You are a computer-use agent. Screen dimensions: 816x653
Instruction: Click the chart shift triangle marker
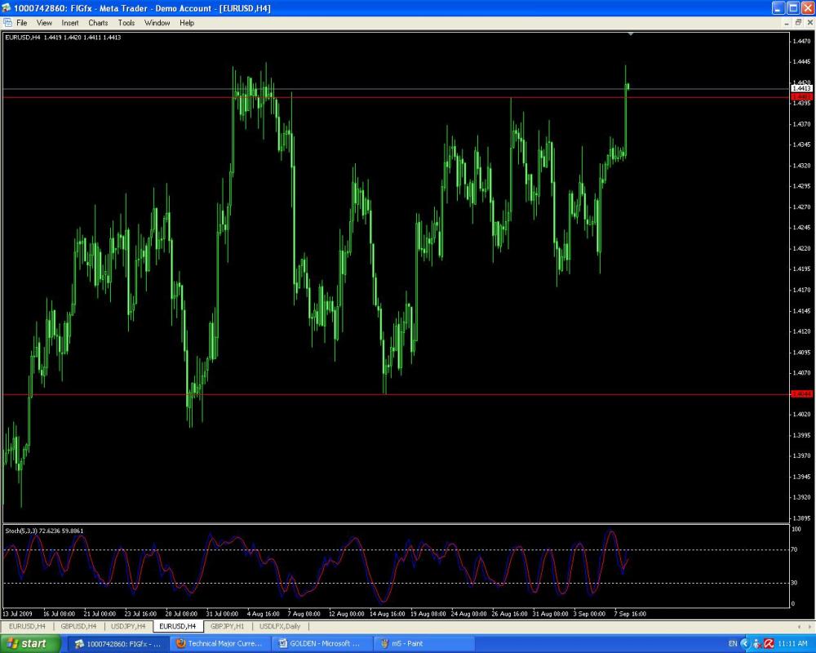630,33
